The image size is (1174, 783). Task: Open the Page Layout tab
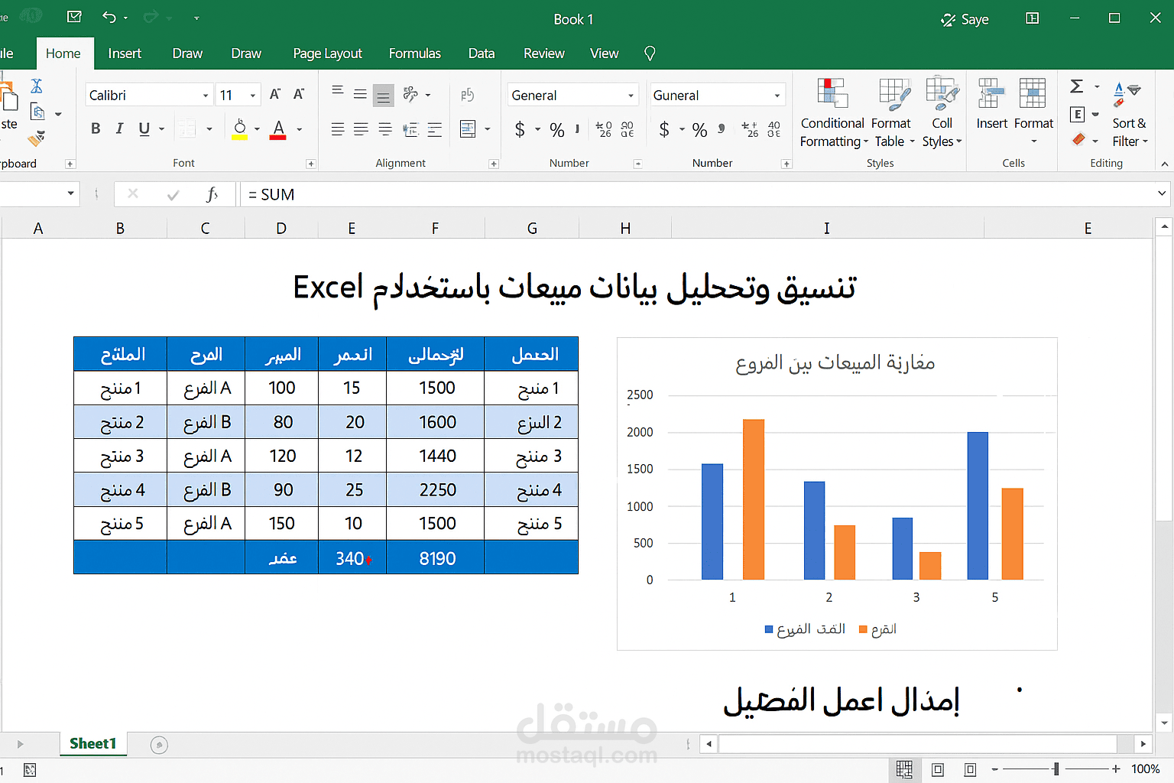tap(327, 54)
